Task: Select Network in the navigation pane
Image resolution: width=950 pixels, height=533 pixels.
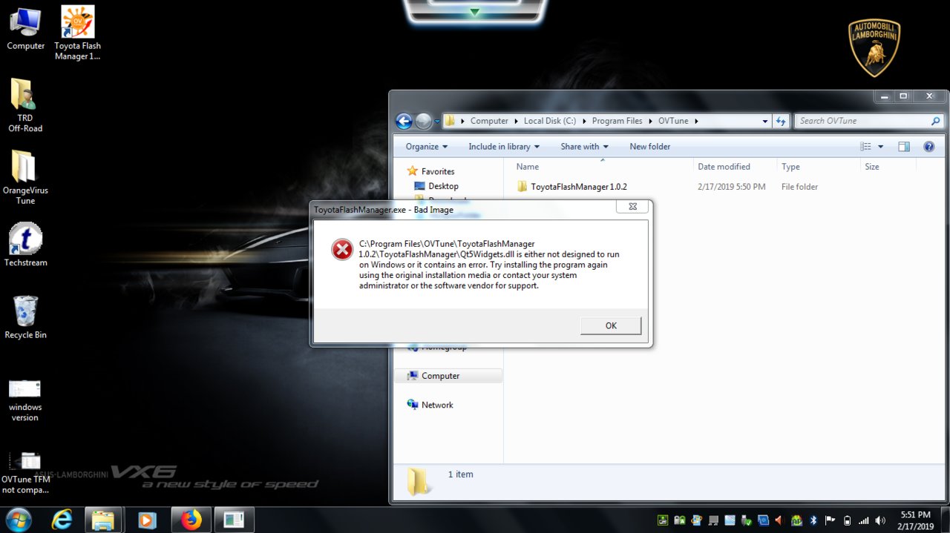Action: 430,405
